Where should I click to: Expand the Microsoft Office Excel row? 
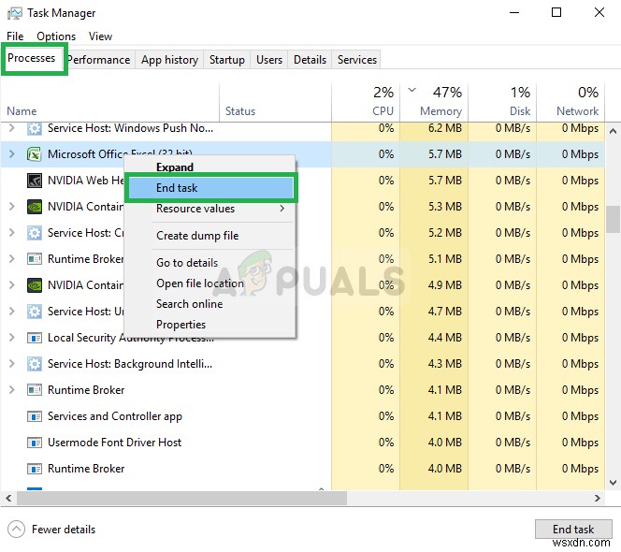click(x=12, y=153)
